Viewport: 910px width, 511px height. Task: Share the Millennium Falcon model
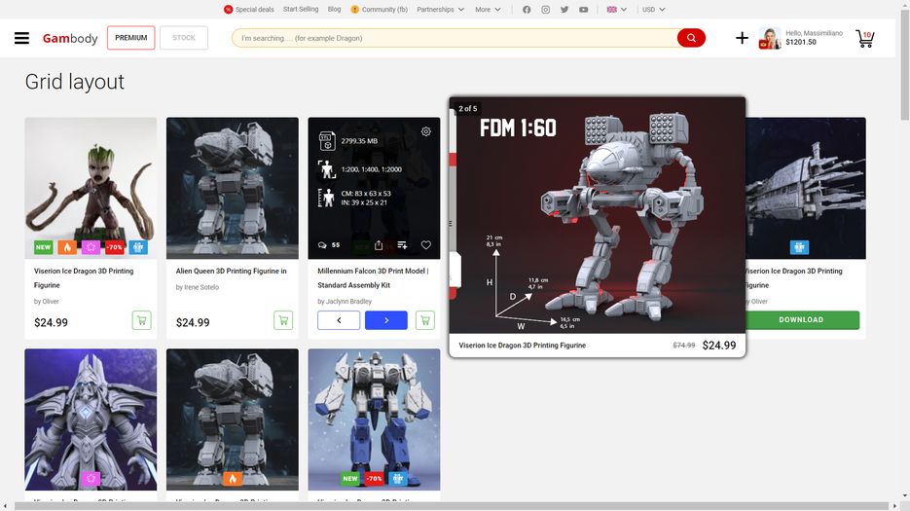tap(379, 245)
